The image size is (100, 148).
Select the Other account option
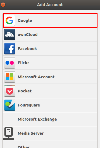point(50,144)
